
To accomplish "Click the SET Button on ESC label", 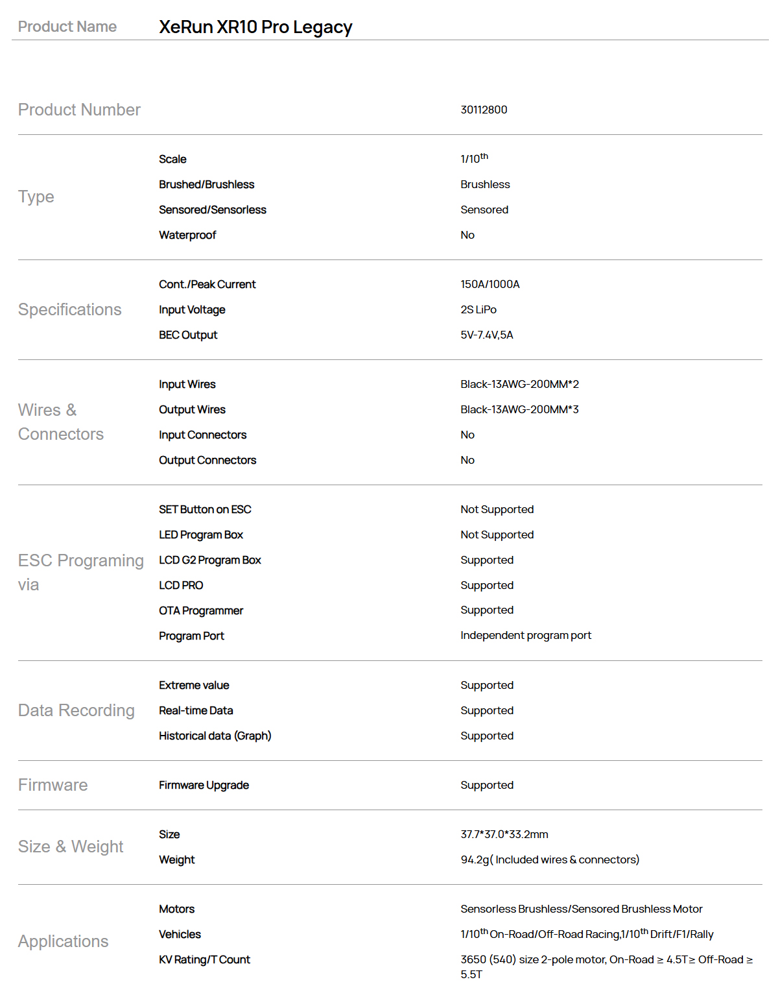I will [205, 509].
